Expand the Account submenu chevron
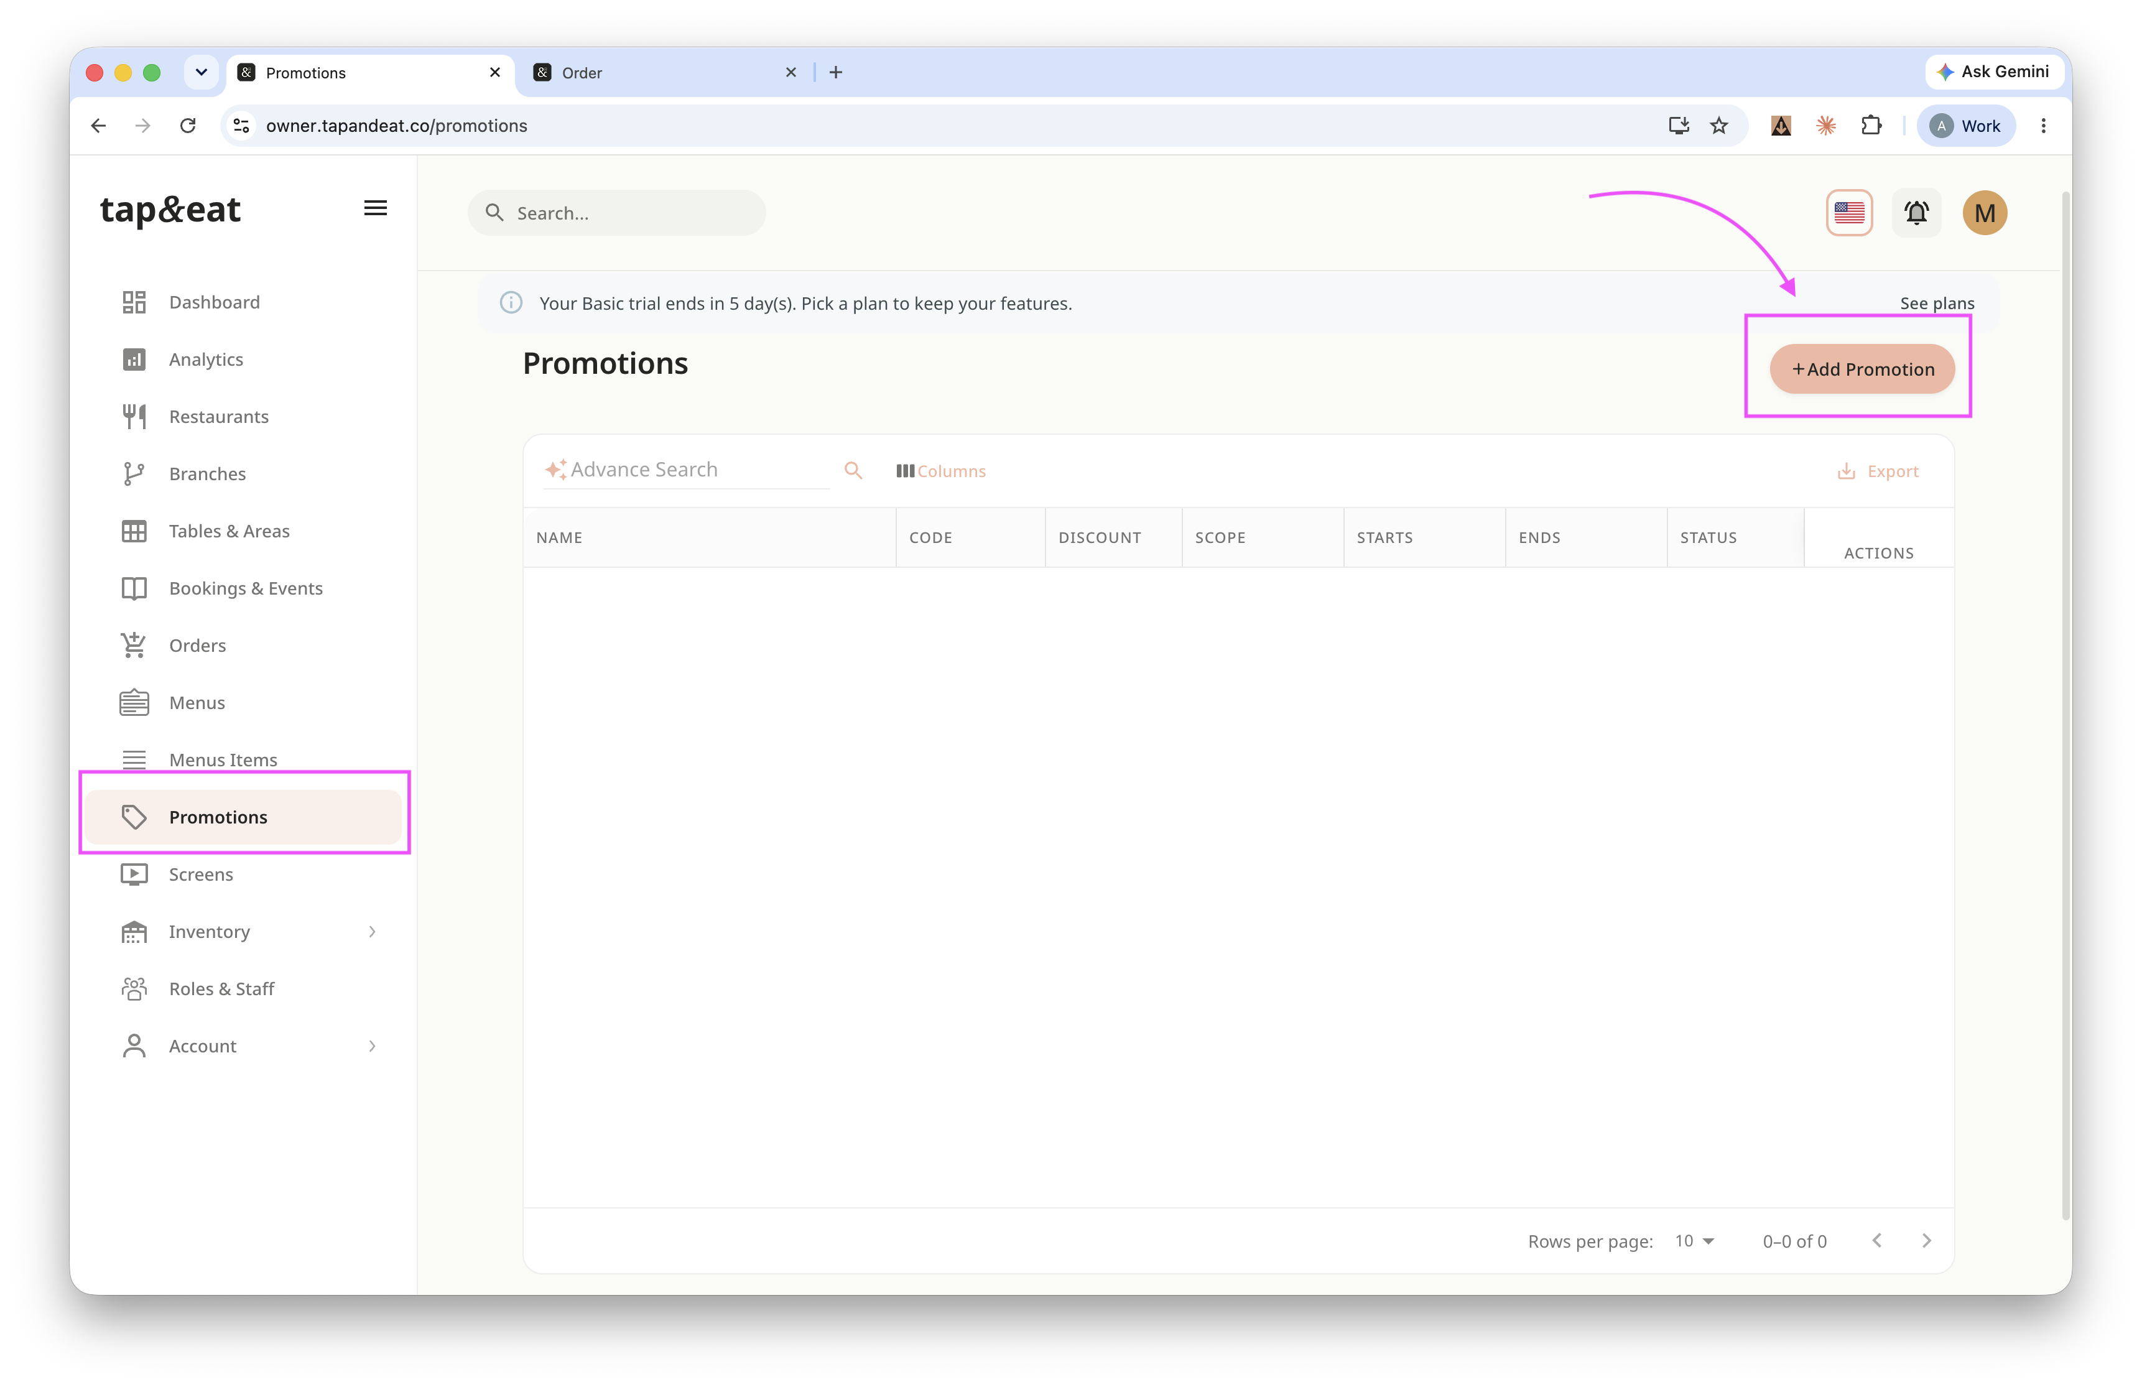The width and height of the screenshot is (2142, 1387). [x=372, y=1046]
